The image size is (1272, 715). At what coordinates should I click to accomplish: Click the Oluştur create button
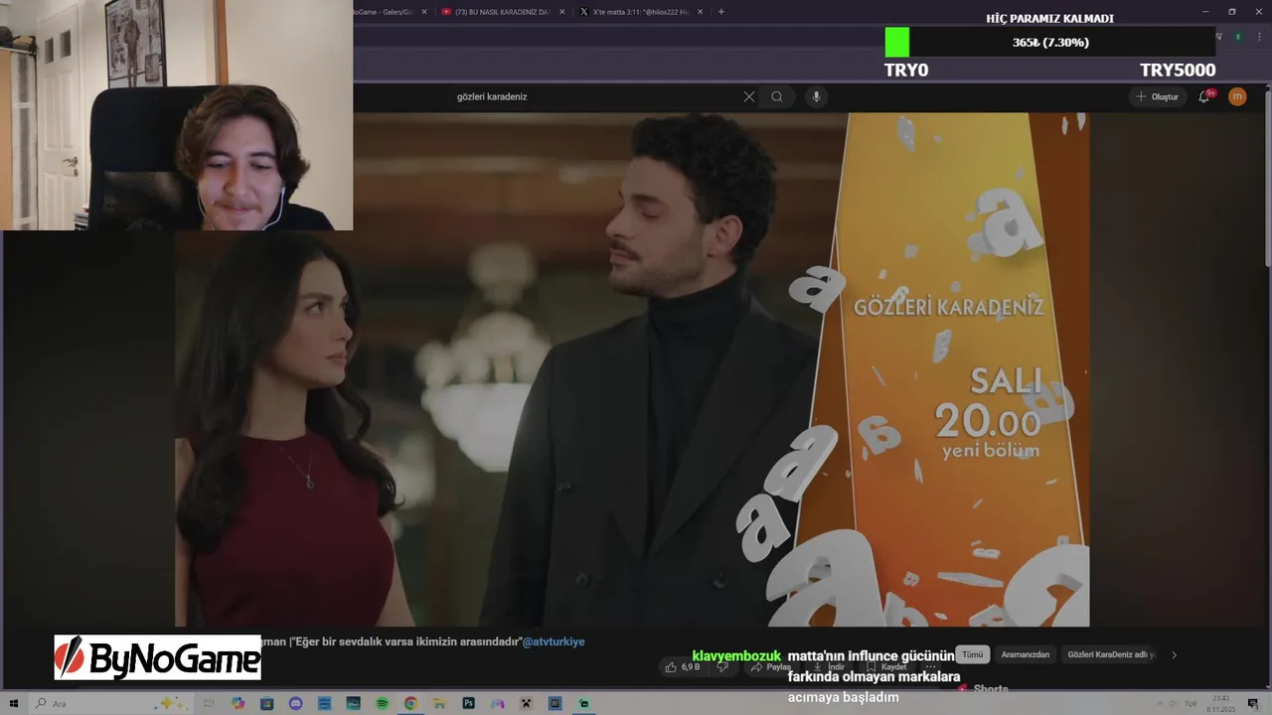(x=1157, y=96)
